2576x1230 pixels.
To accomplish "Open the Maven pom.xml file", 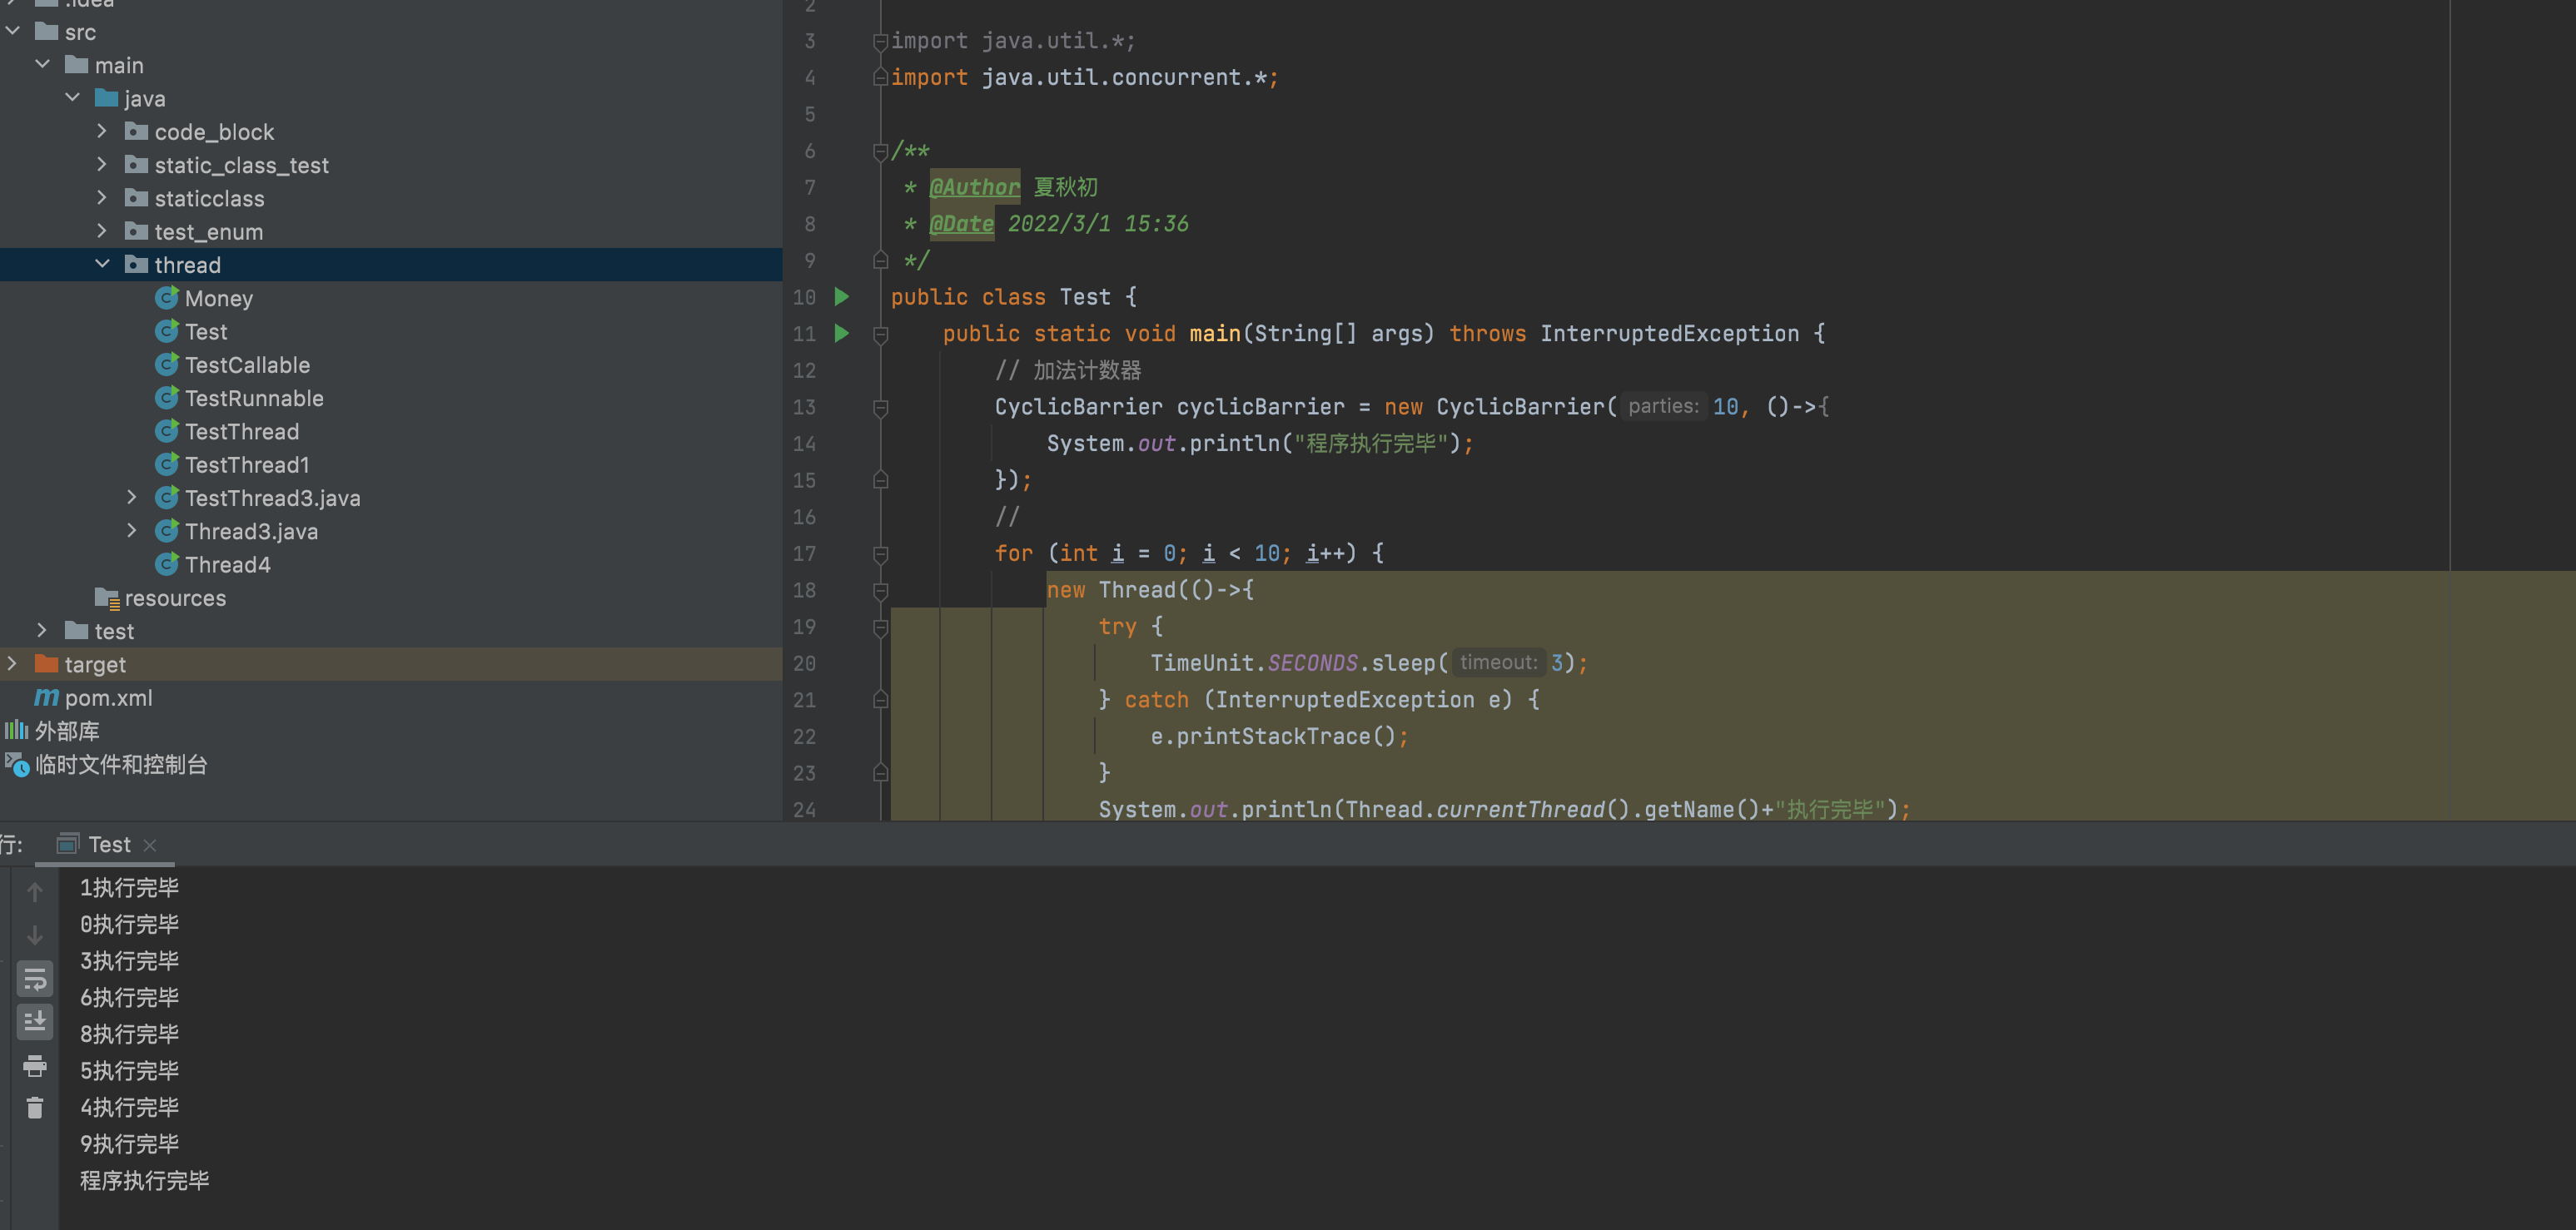I will [108, 697].
